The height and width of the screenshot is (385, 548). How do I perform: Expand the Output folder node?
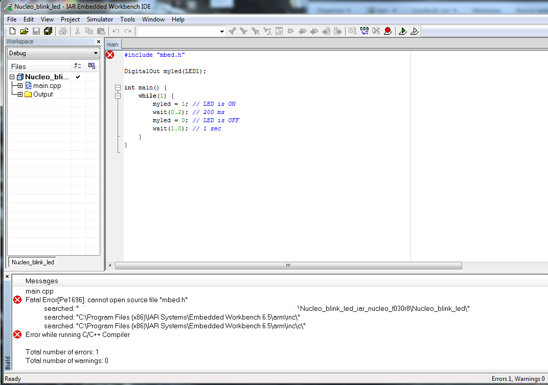pyautogui.click(x=20, y=94)
